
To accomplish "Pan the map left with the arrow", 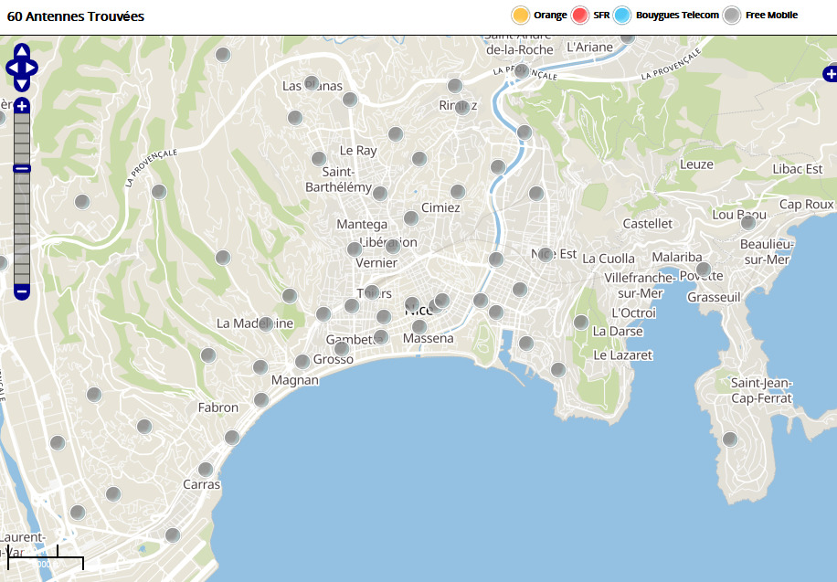I will pos(11,68).
